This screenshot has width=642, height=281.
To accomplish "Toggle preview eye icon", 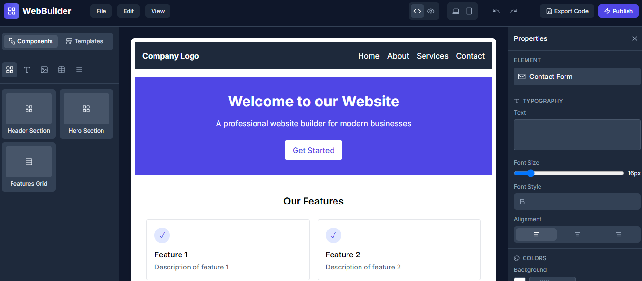I will click(x=431, y=11).
